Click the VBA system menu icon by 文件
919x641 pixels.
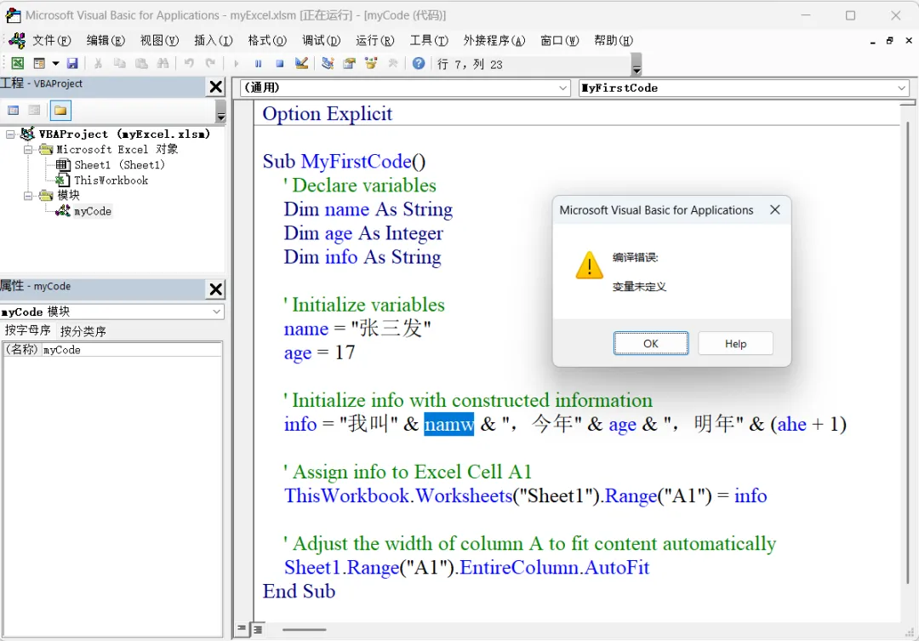[17, 41]
